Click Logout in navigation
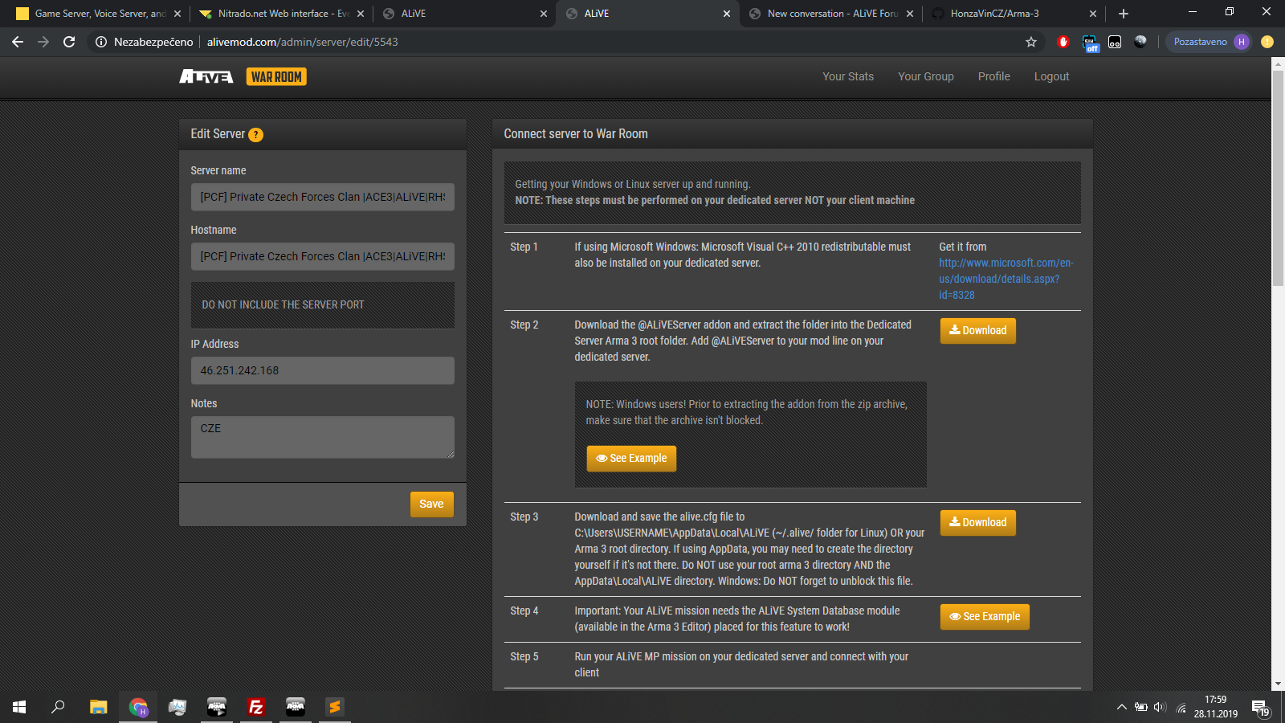 click(1051, 76)
